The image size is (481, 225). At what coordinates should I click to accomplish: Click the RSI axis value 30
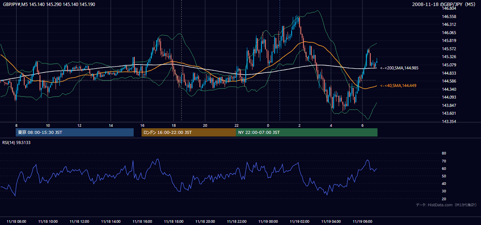pyautogui.click(x=444, y=191)
